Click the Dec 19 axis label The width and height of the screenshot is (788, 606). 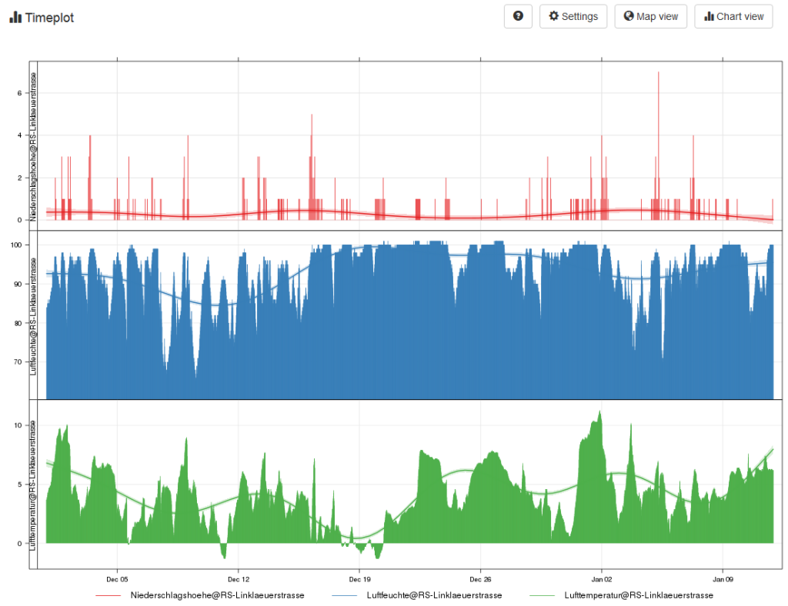tap(359, 579)
